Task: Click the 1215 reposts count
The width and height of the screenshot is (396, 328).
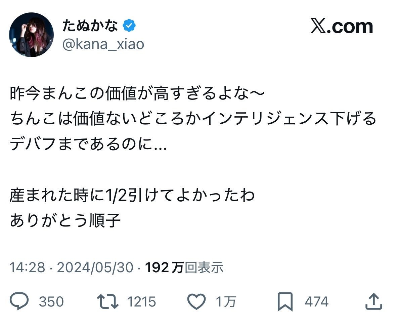Action: 141,302
